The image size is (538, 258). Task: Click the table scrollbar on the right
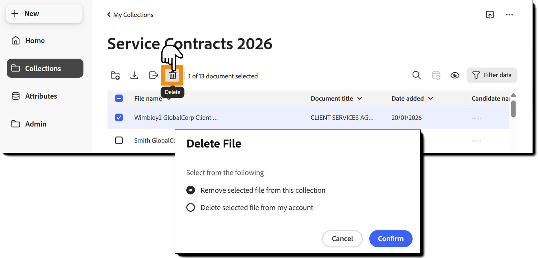514,108
